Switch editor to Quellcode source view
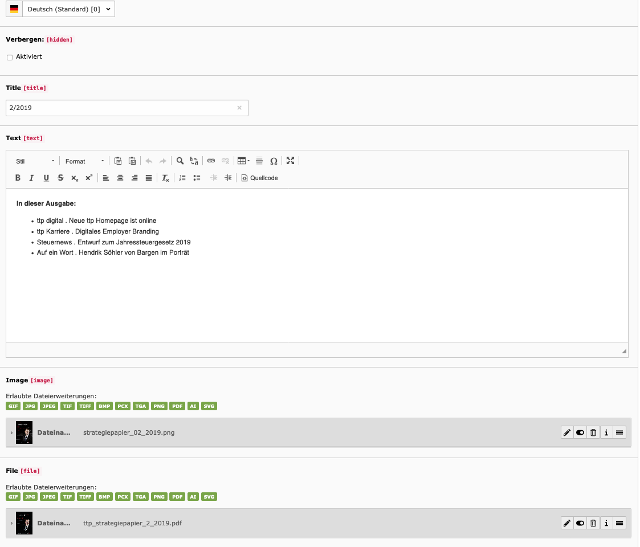 260,178
